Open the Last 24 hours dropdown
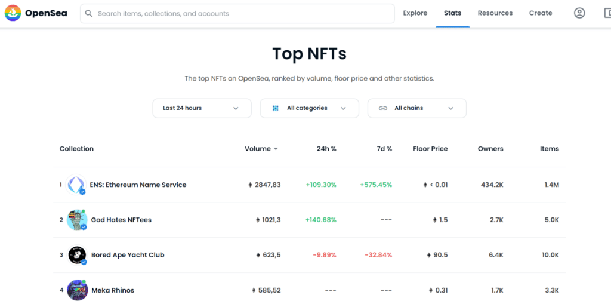This screenshot has width=611, height=307. point(202,108)
